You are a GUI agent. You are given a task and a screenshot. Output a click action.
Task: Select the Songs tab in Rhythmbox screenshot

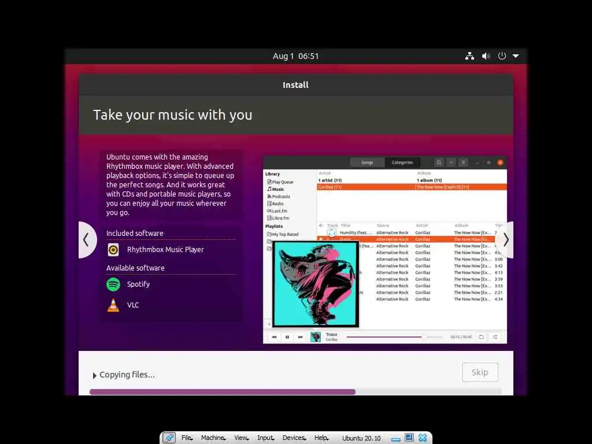367,162
